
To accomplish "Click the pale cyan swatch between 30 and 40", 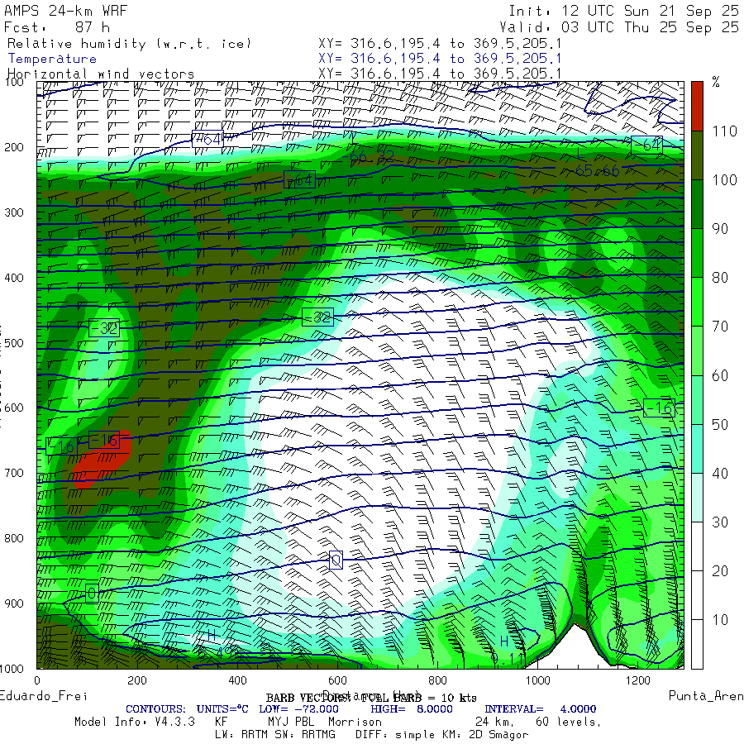I will [697, 498].
